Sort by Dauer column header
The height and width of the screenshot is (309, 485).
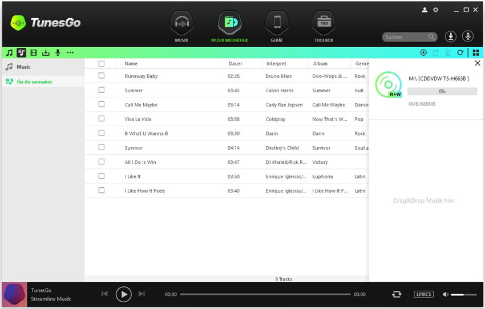[x=243, y=64]
